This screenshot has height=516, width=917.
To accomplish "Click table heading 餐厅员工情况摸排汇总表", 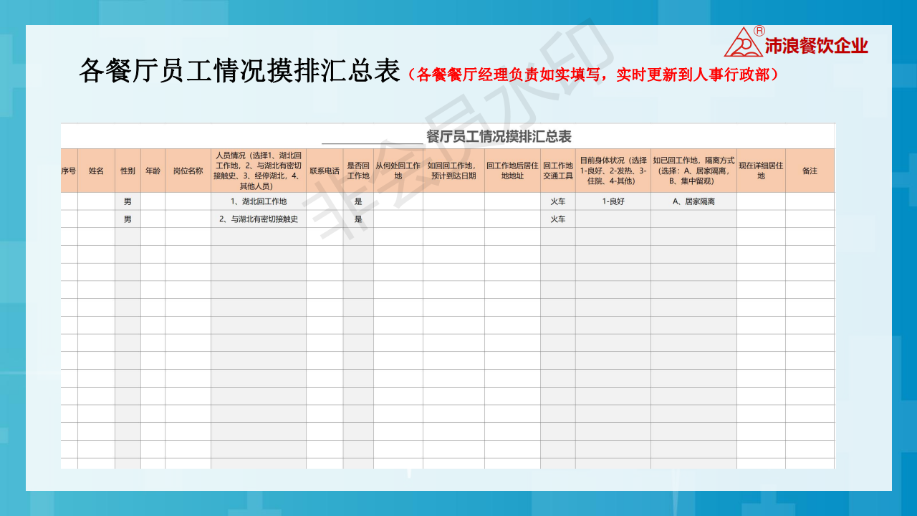I will pos(499,136).
